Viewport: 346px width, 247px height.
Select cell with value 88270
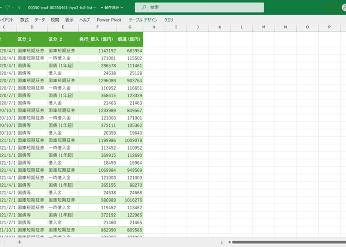click(x=130, y=185)
